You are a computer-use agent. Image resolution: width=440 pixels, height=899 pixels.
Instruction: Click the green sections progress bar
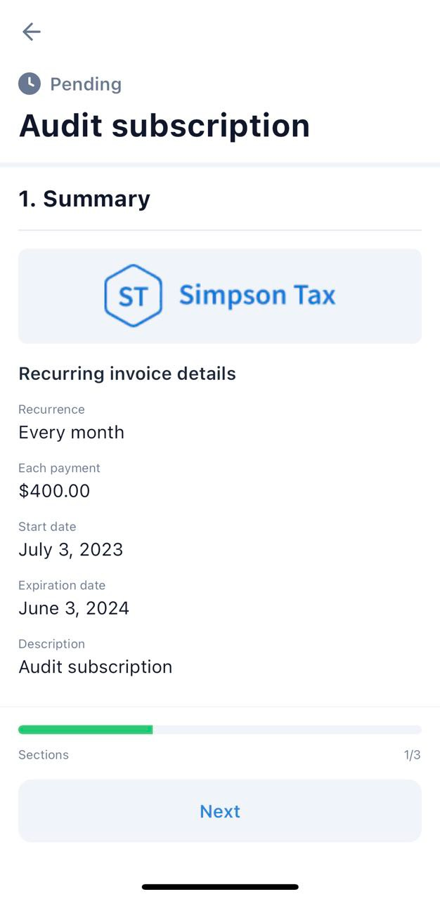pyautogui.click(x=86, y=730)
